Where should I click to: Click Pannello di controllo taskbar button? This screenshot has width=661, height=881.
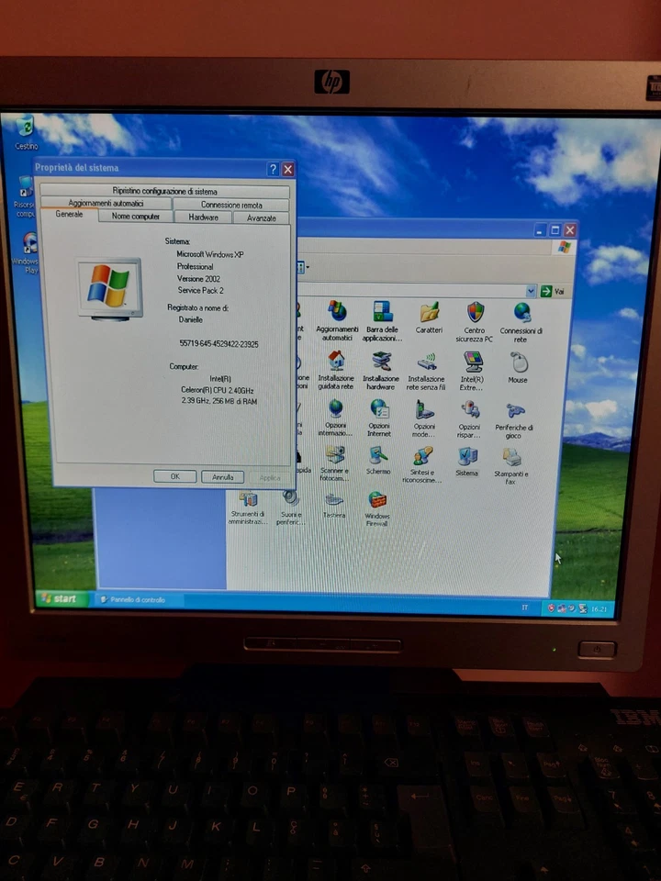coord(138,599)
